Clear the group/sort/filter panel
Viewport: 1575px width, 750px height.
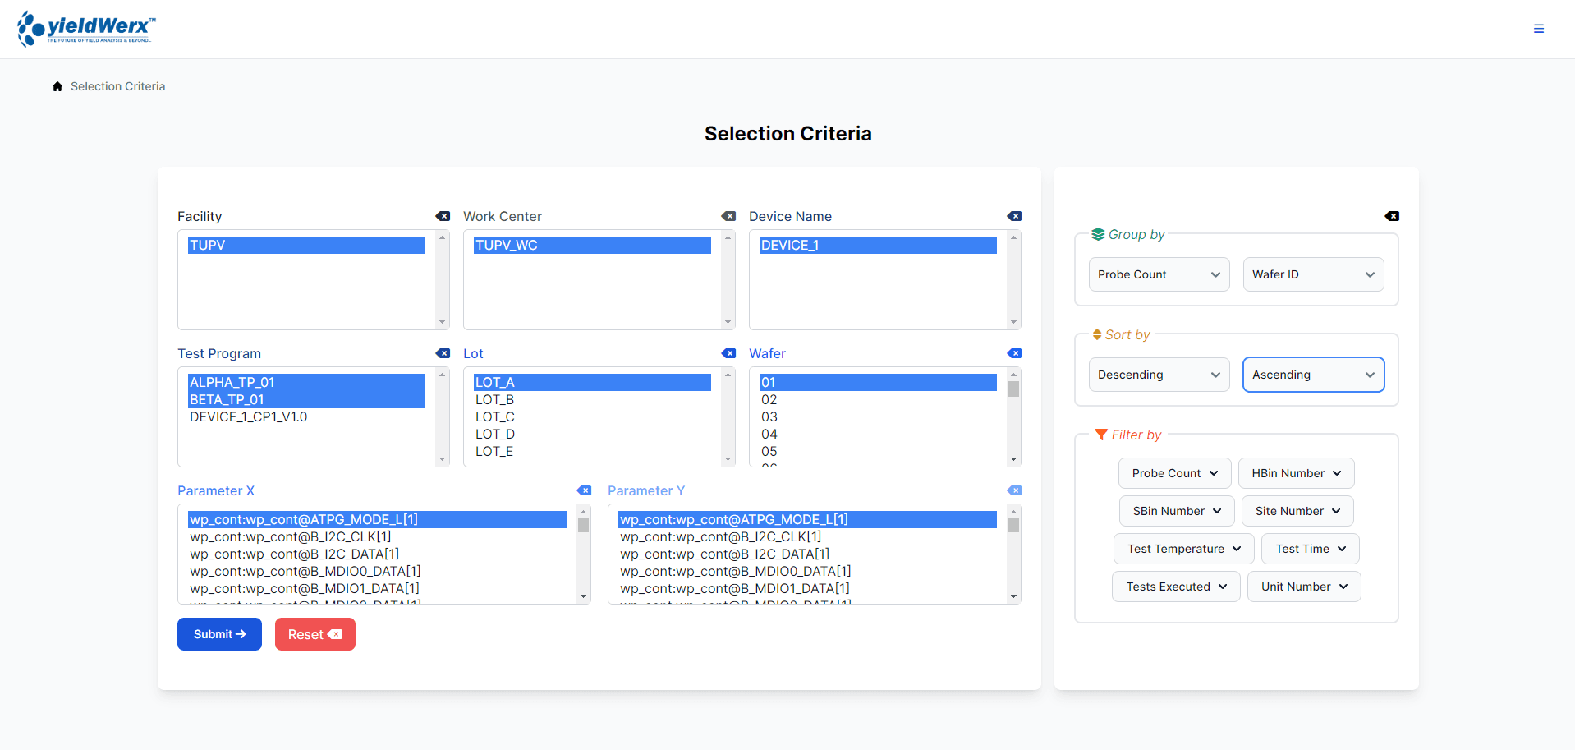1392,216
